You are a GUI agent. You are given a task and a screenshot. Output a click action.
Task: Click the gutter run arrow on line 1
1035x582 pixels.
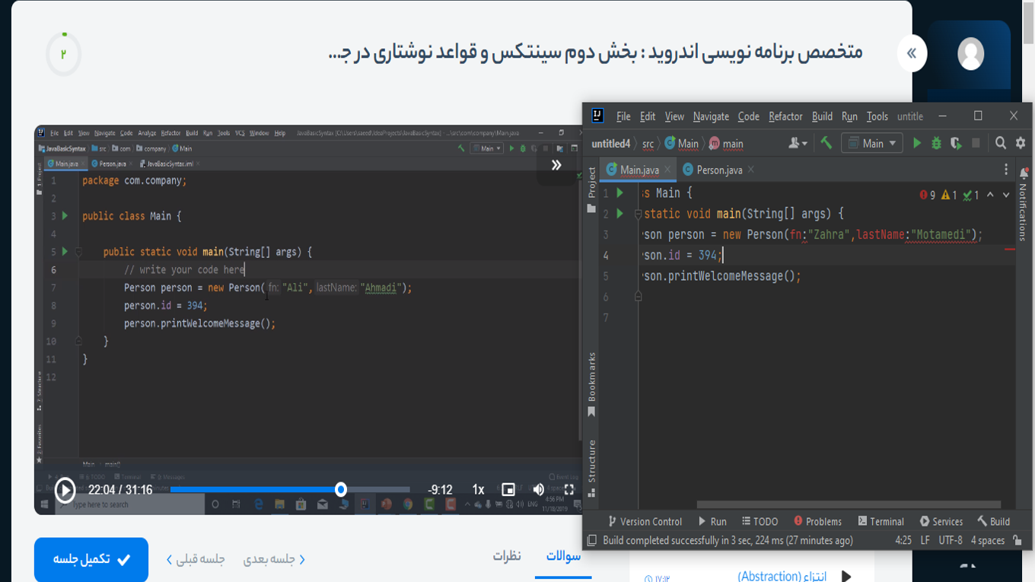[619, 193]
